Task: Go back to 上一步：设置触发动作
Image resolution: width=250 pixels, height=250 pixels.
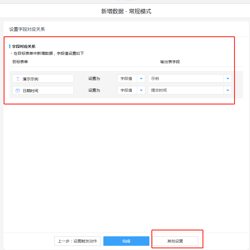Action: coord(77,241)
